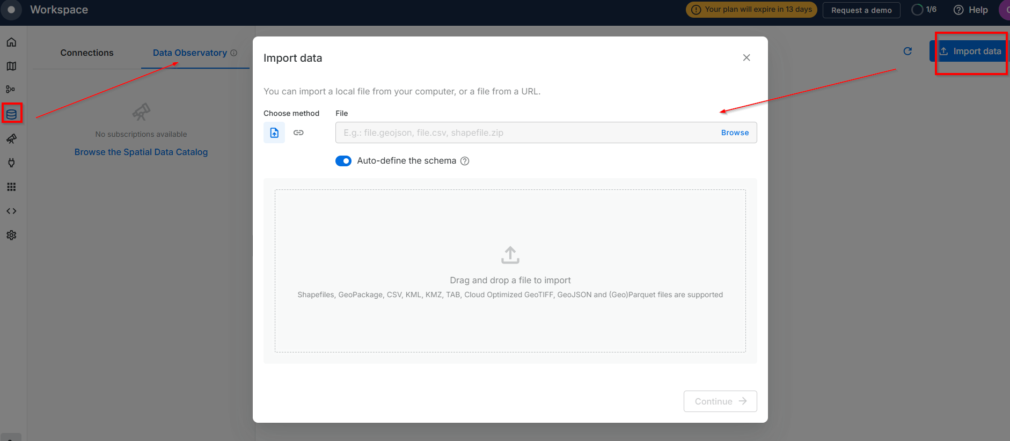Image resolution: width=1010 pixels, height=441 pixels.
Task: Click the file path input field
Action: [526, 133]
